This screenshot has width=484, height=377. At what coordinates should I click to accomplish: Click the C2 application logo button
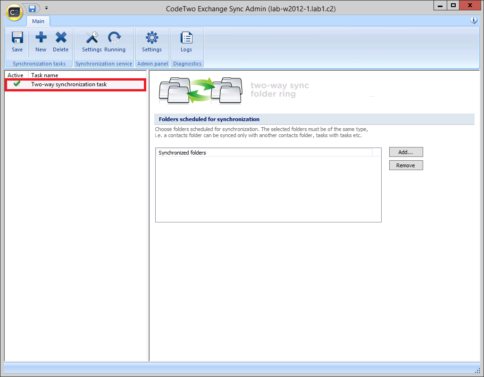[x=14, y=12]
